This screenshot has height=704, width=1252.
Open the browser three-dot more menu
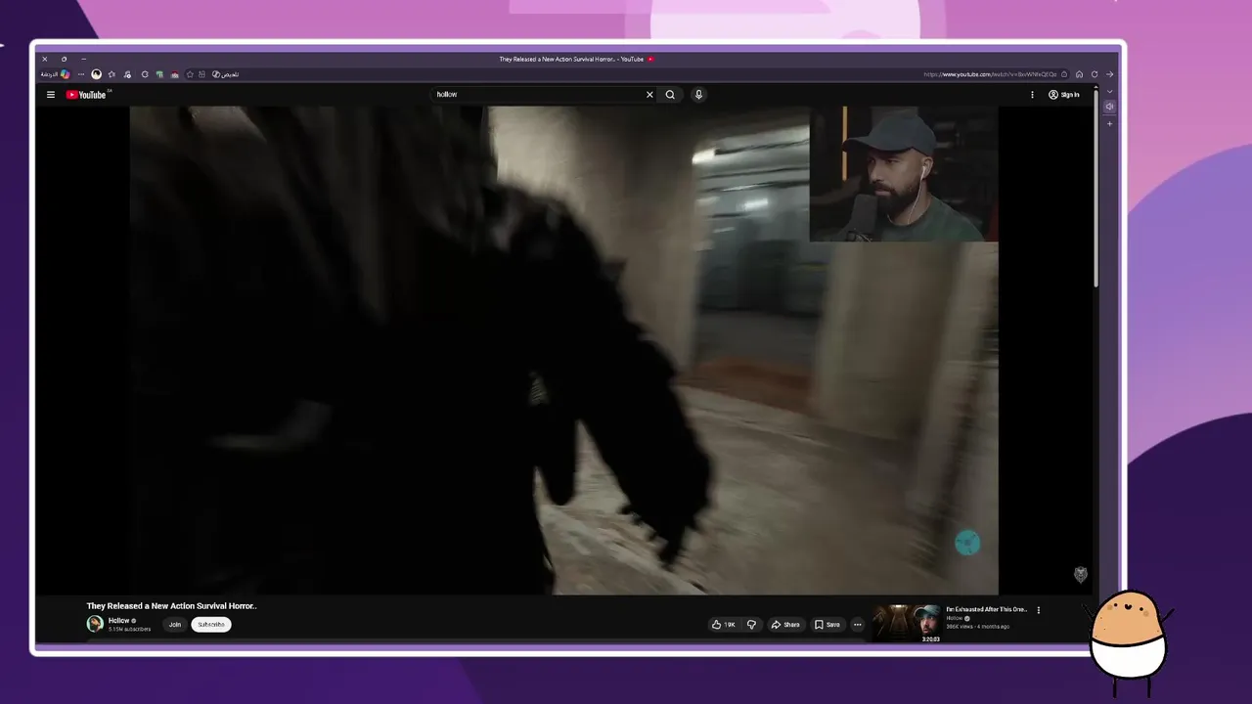tap(81, 74)
